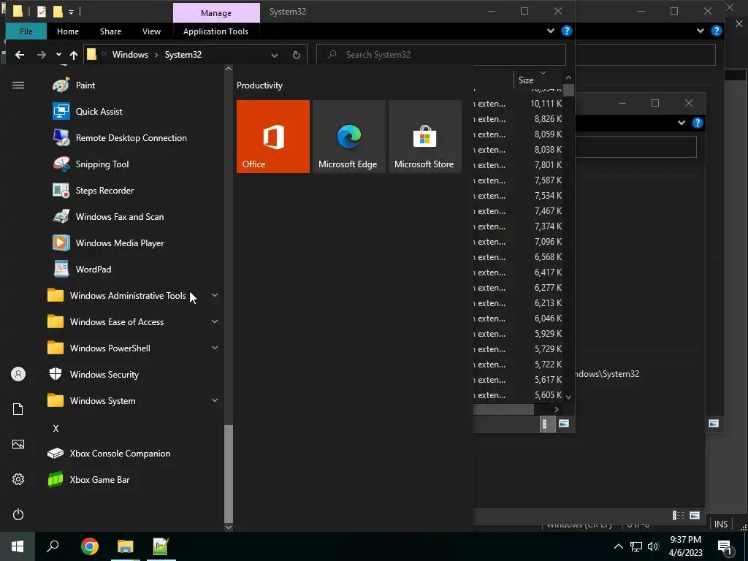Click the Windows breadcrumb in address bar
The height and width of the screenshot is (561, 748).
130,55
